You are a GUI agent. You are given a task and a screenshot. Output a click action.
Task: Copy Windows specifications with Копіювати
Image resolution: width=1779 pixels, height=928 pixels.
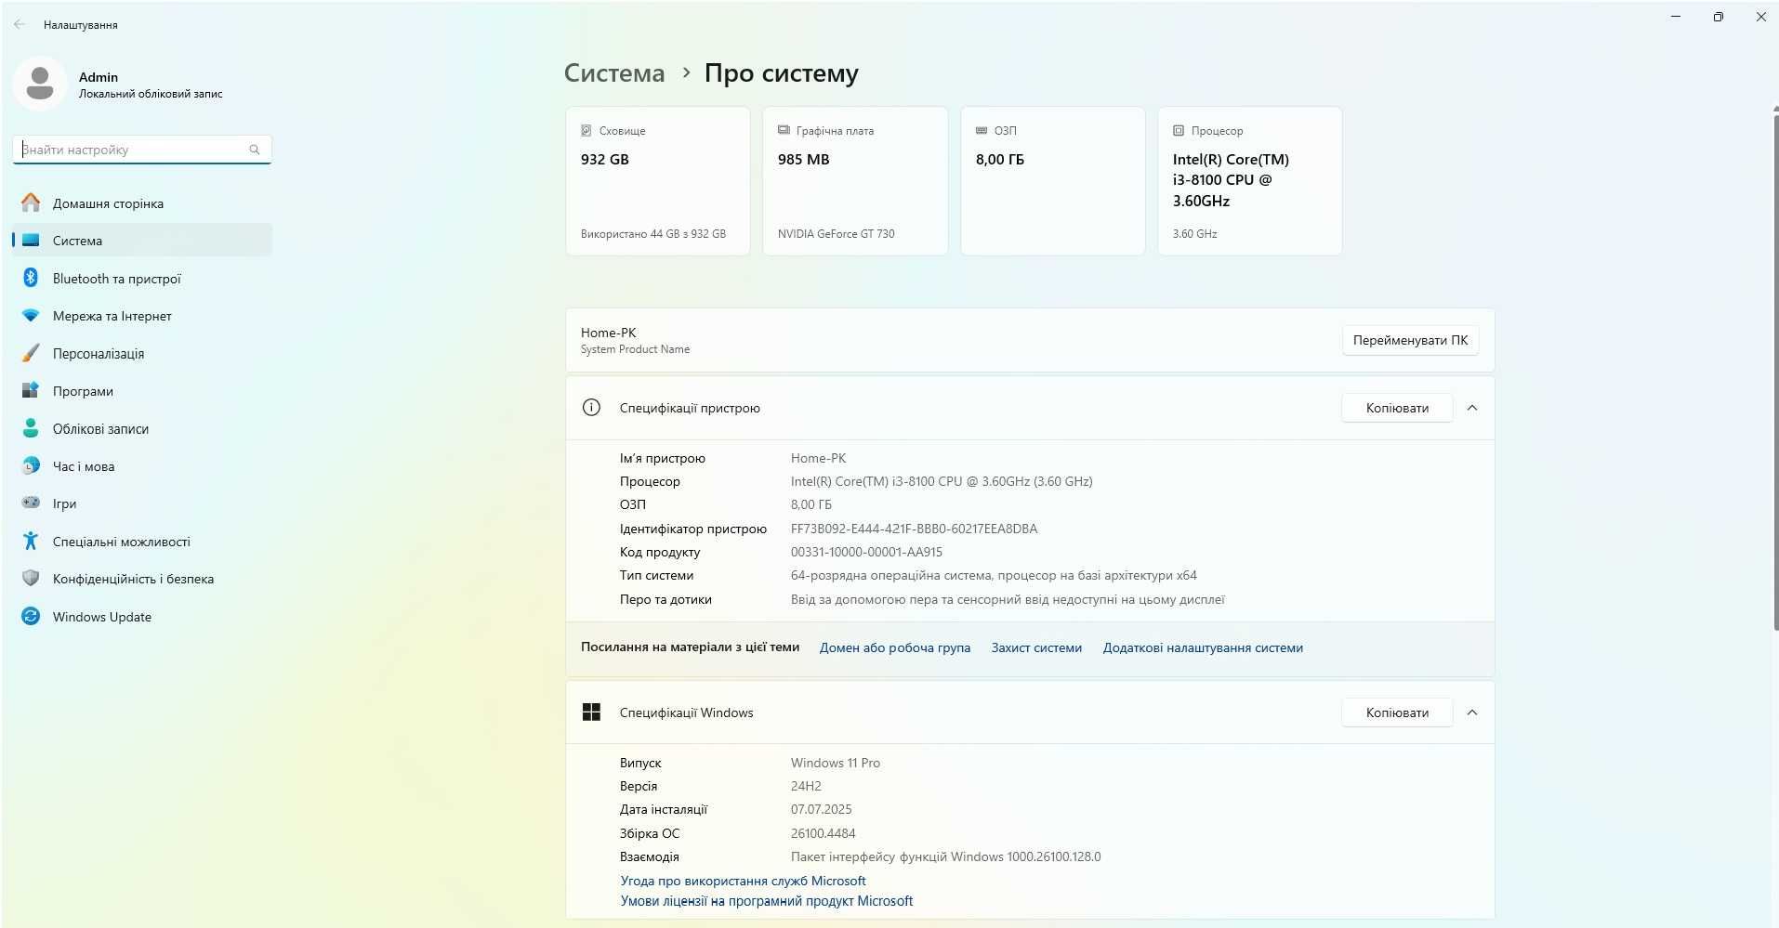pyautogui.click(x=1397, y=712)
